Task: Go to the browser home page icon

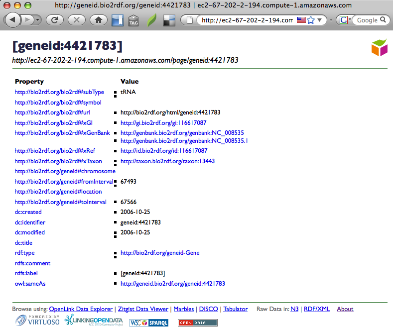Action: (x=99, y=20)
